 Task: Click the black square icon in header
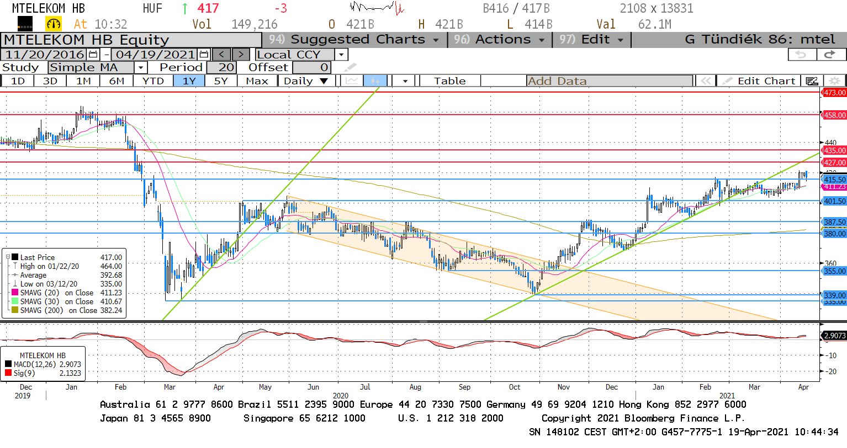click(25, 24)
